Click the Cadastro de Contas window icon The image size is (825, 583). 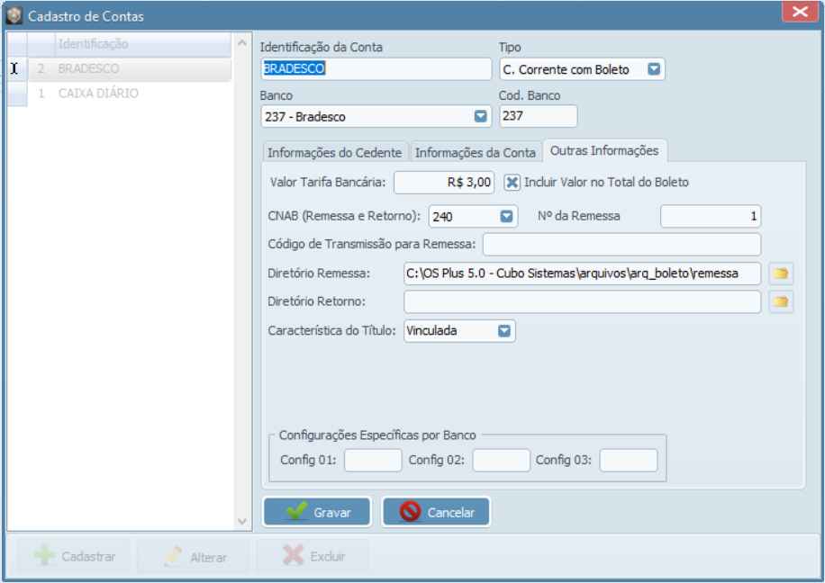click(x=14, y=16)
